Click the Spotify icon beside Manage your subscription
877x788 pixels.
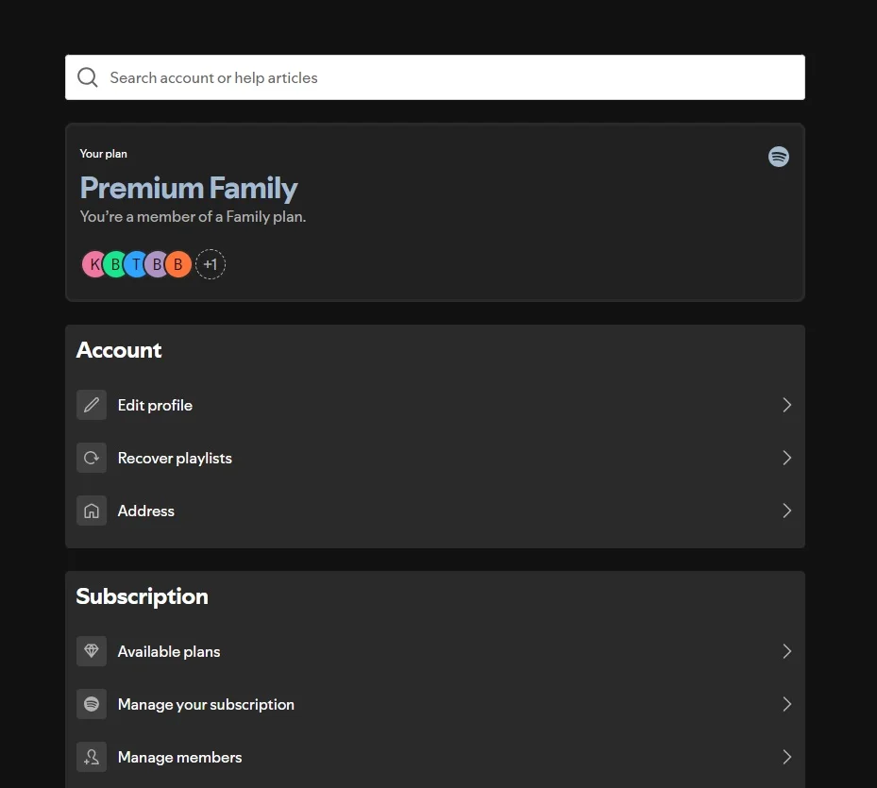(92, 704)
